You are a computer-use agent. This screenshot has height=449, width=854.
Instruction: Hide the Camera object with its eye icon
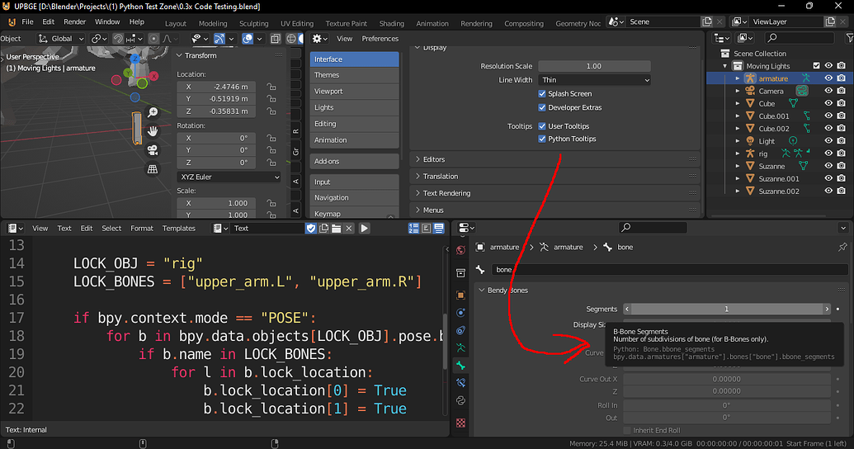coord(828,91)
